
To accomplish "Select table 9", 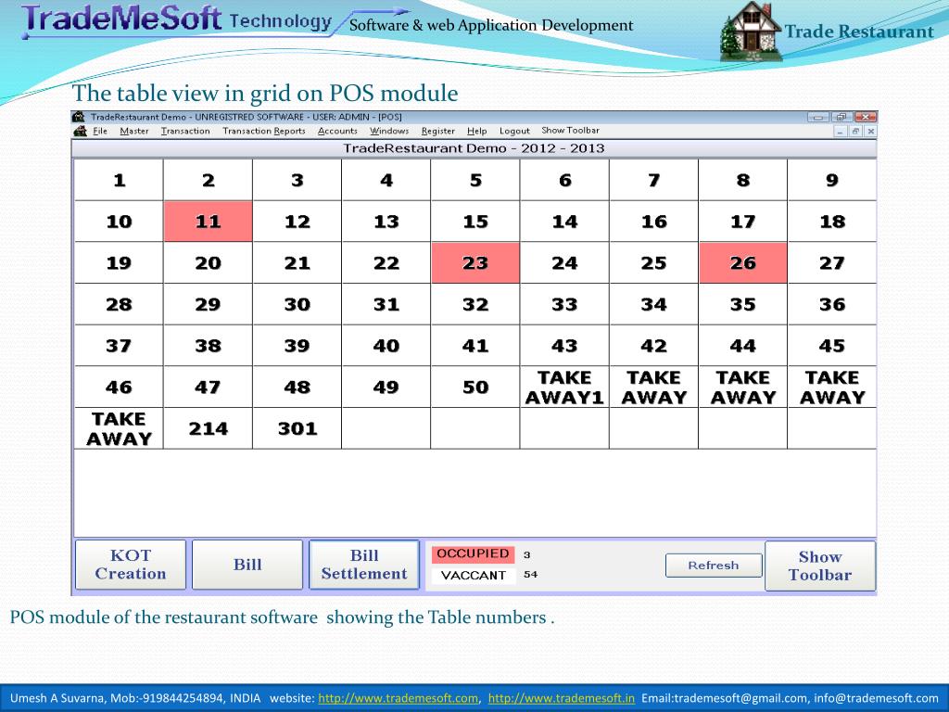I will tap(831, 180).
